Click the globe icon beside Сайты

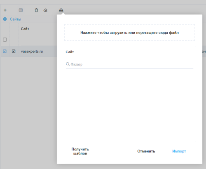pos(5,19)
